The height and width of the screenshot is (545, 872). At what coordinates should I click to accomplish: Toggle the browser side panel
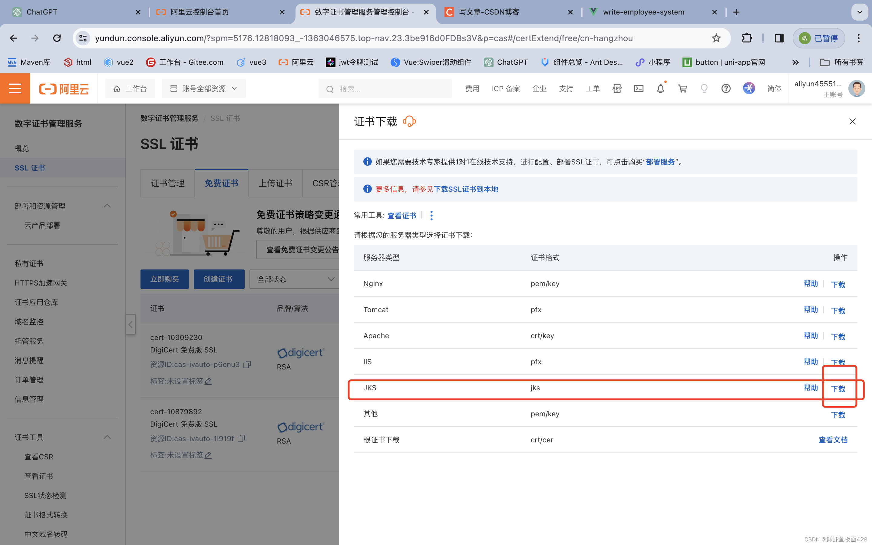779,38
